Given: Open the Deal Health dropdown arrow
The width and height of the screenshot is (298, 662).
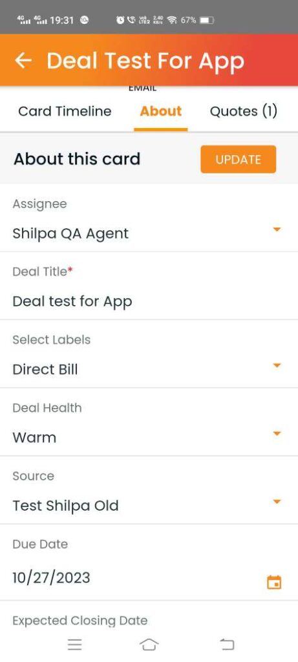Looking at the screenshot, I should tap(277, 434).
